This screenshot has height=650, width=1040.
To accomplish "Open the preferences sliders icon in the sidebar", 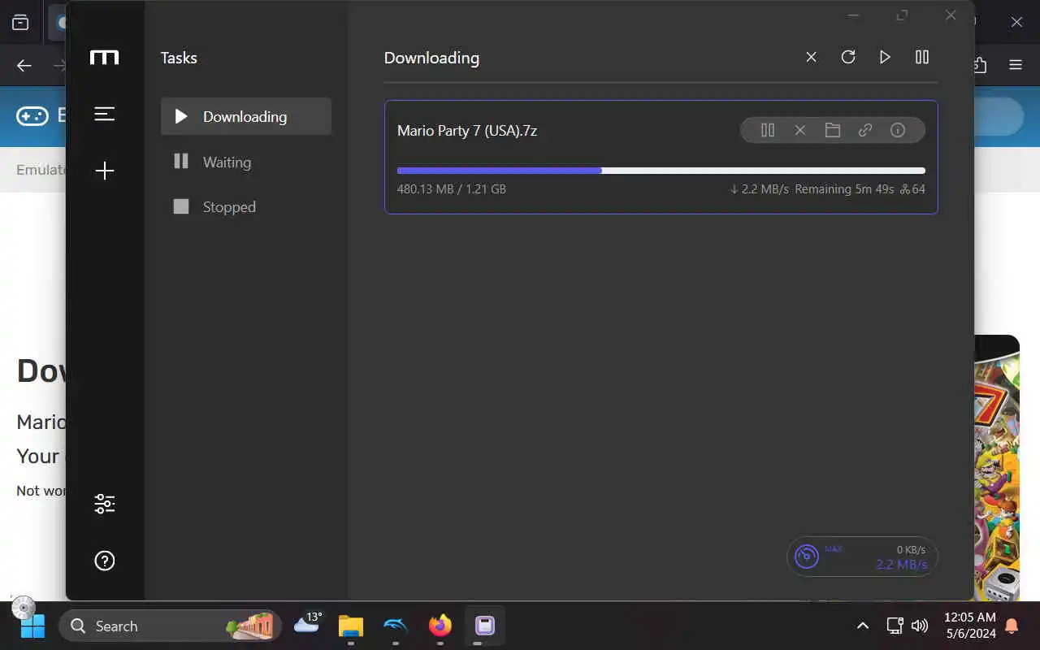I will 105,504.
